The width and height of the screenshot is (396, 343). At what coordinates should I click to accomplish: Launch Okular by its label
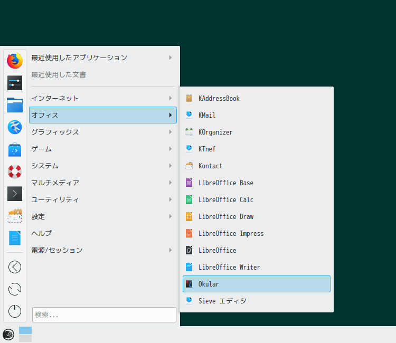tap(209, 284)
